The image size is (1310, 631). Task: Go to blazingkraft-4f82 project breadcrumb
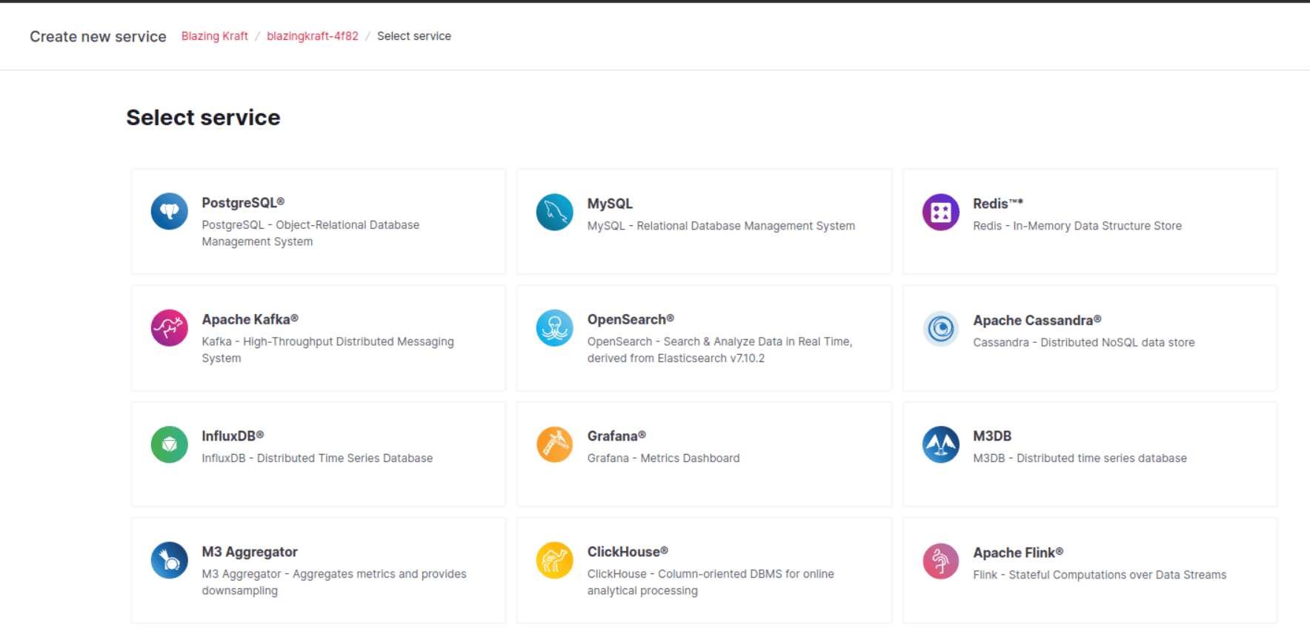pos(313,36)
